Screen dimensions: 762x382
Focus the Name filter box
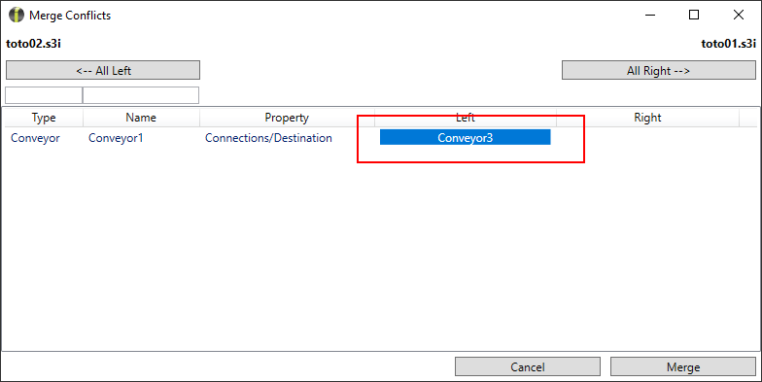tap(141, 95)
